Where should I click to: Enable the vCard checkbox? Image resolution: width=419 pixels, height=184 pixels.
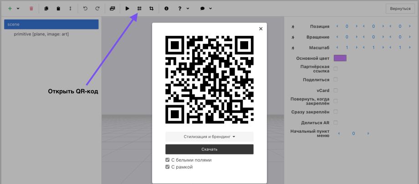(336, 90)
